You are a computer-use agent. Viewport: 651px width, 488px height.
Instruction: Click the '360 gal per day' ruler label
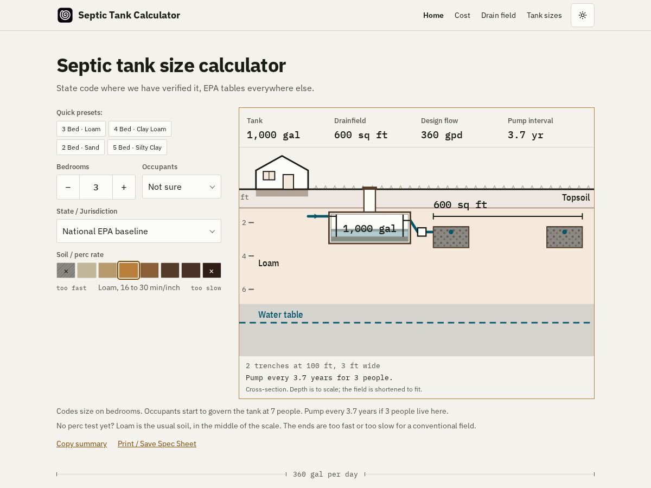pos(325,474)
